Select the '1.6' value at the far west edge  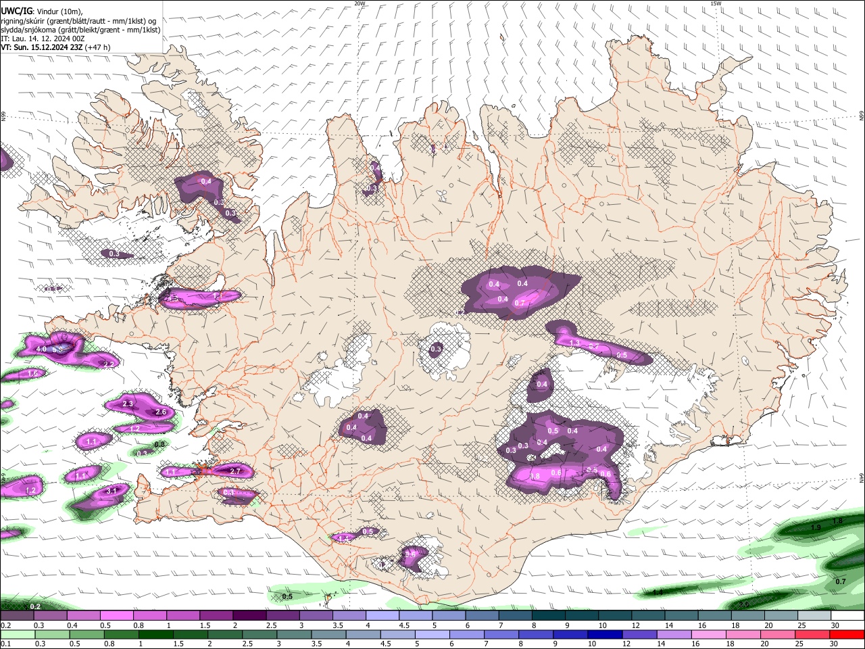pos(32,373)
